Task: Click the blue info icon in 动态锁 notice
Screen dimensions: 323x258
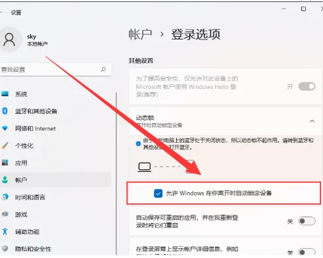Action: (x=138, y=143)
